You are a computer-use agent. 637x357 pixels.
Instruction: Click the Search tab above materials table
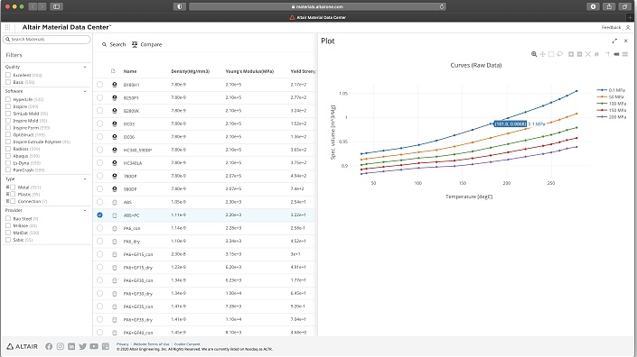coord(114,44)
